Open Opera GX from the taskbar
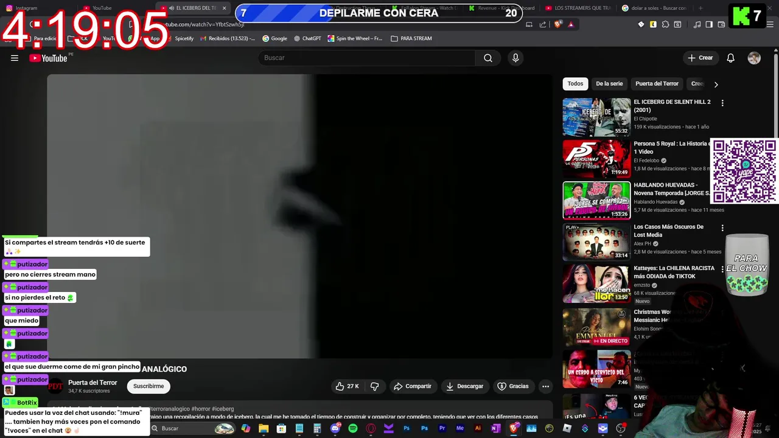This screenshot has width=779, height=438. point(371,428)
